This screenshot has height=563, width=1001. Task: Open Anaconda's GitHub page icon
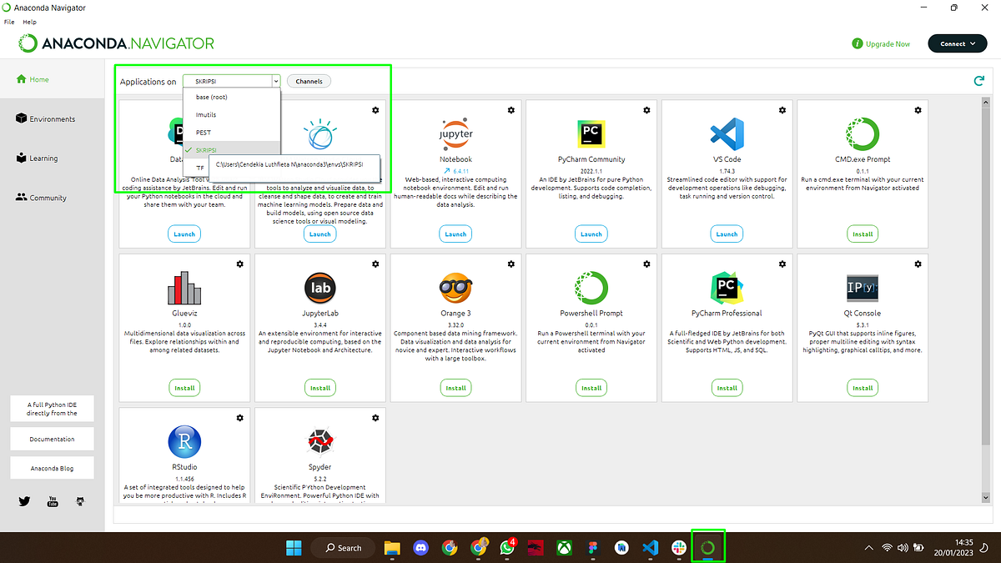pyautogui.click(x=80, y=501)
